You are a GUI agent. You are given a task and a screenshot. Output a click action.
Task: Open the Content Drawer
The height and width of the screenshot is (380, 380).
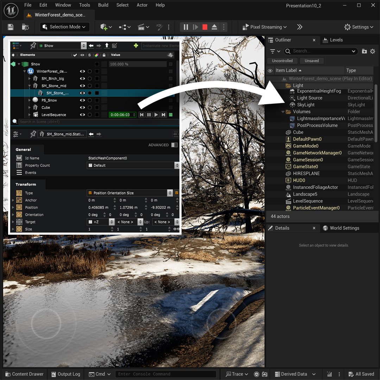[x=25, y=374]
